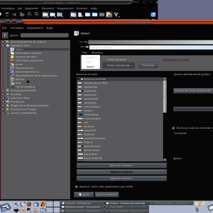Open Salvaschermo screensaver icon
The height and width of the screenshot is (213, 213).
pyautogui.click(x=12, y=68)
